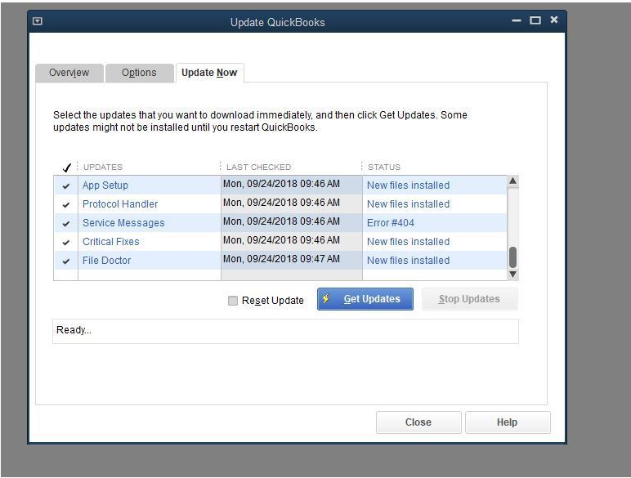This screenshot has width=631, height=478.
Task: Open Help for updates
Action: (508, 422)
